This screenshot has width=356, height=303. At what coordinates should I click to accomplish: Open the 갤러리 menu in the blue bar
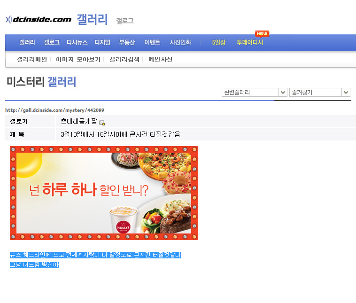point(27,42)
